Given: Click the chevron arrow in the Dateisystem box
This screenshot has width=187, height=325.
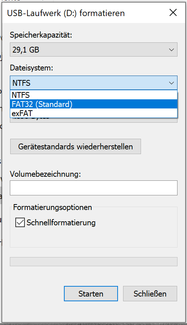Looking at the screenshot, I should [171, 83].
